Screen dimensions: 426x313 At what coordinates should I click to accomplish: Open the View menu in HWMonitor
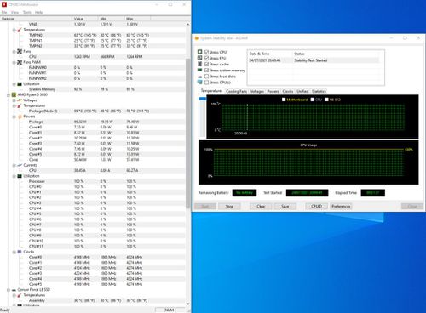point(14,12)
